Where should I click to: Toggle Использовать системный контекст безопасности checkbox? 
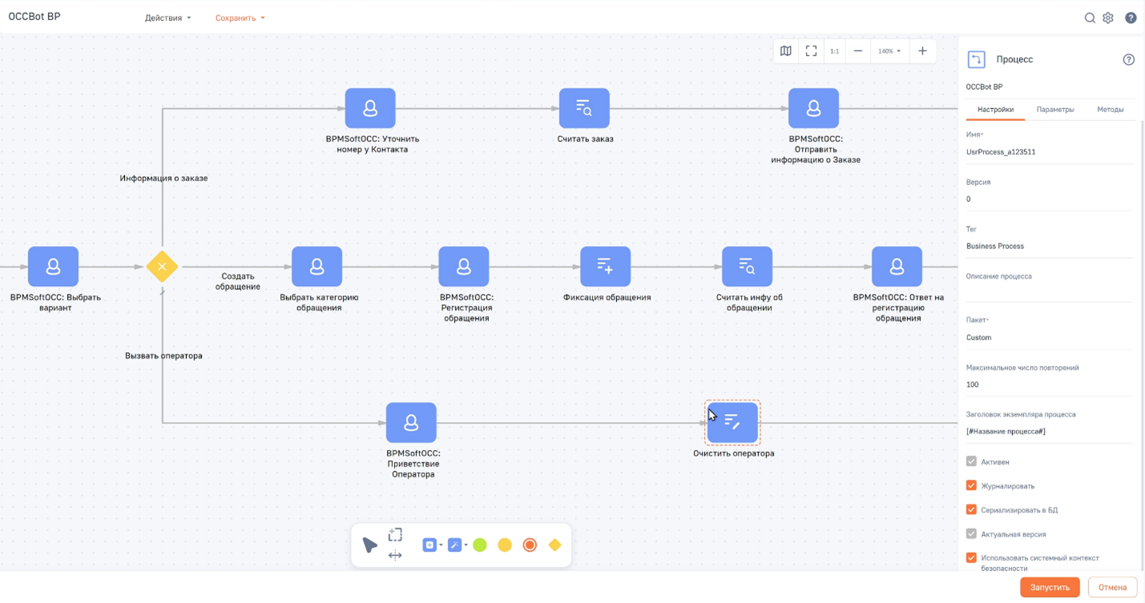971,557
